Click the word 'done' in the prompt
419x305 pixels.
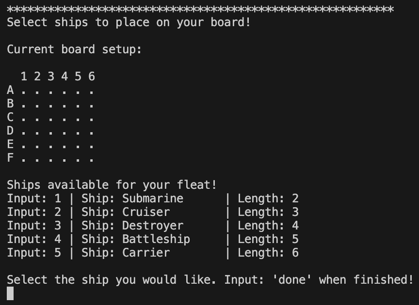[292, 280]
